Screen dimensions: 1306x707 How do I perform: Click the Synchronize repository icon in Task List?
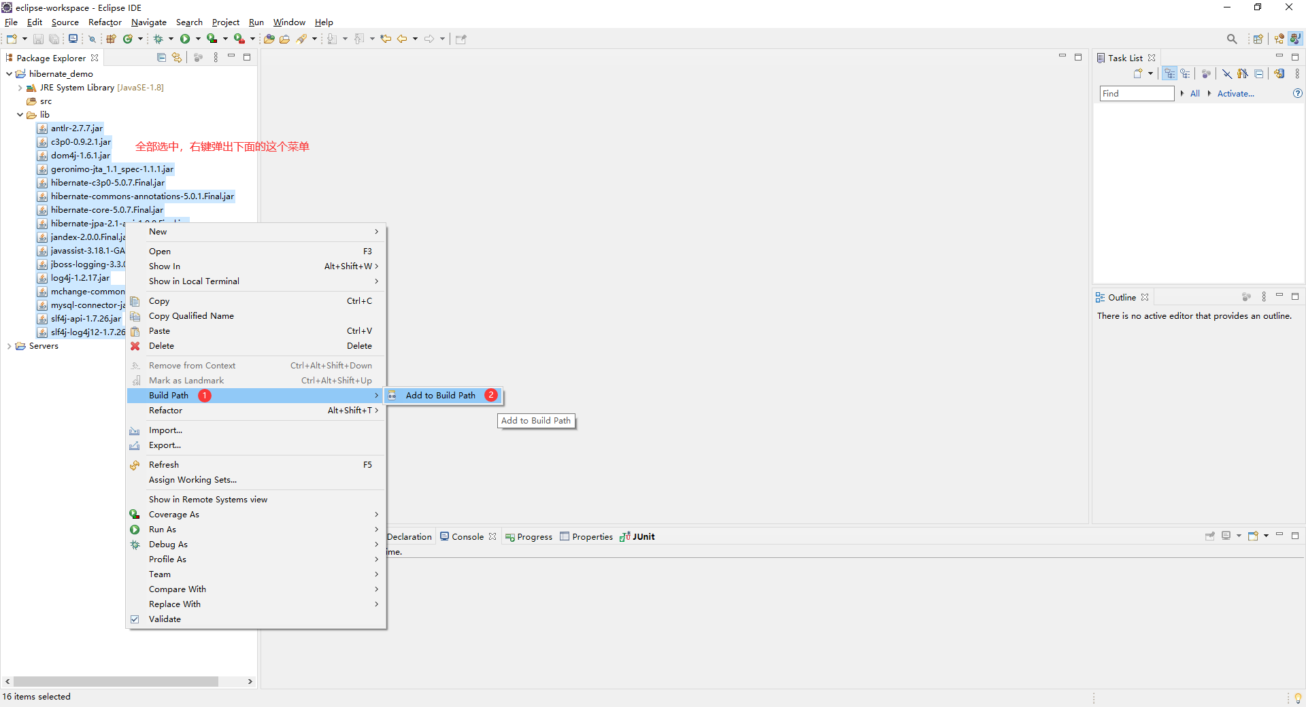tap(1279, 73)
